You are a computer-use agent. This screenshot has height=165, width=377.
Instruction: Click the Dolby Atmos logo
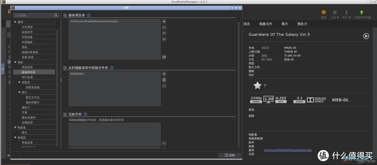pyautogui.click(x=316, y=100)
